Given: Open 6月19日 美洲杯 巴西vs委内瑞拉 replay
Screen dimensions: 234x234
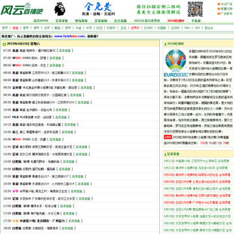Looking at the screenshot, I should [197, 196].
